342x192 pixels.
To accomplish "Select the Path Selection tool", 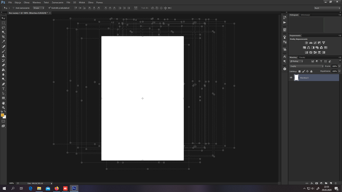I will pyautogui.click(x=3, y=93).
